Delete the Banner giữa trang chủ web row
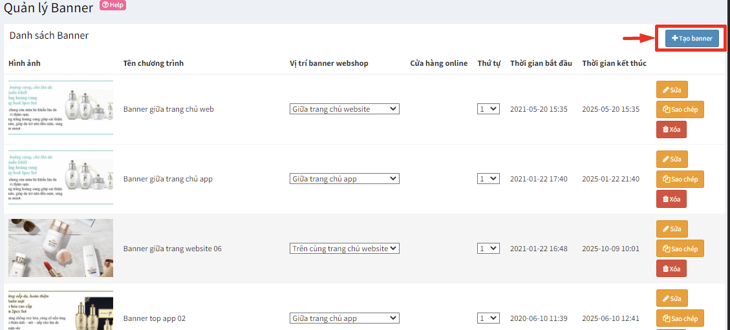 671,129
